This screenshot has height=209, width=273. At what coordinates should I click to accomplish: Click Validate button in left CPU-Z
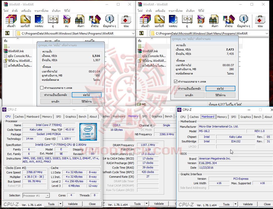tap(73, 204)
